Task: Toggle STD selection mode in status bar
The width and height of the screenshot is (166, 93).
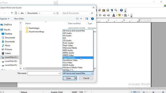Action: click(81, 92)
